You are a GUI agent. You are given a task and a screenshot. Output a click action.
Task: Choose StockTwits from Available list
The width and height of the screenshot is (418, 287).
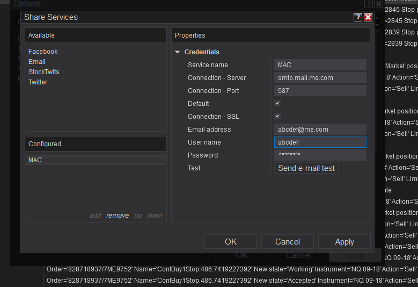coord(44,72)
